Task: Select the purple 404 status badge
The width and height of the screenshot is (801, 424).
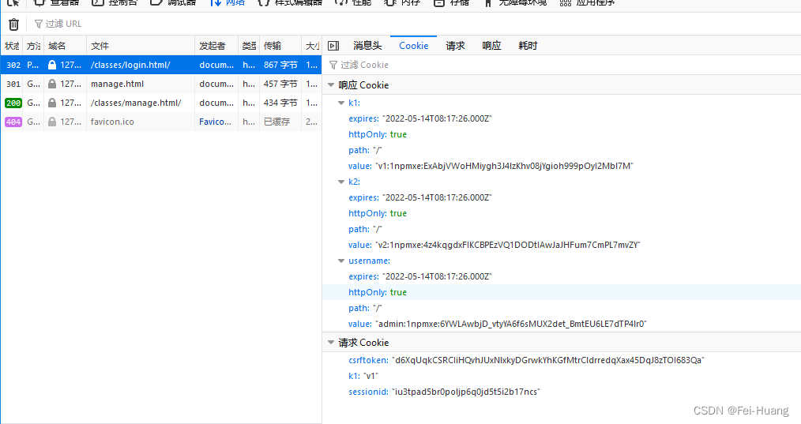Action: click(13, 122)
